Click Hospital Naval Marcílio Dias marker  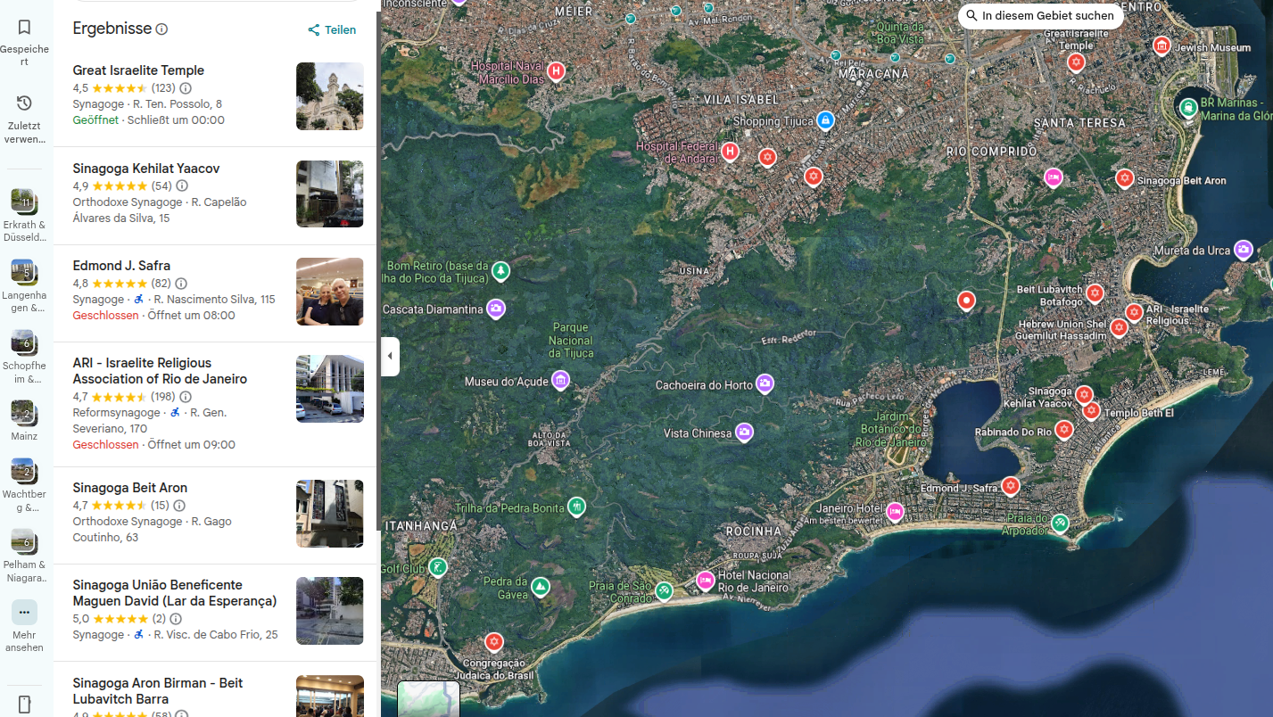(557, 70)
